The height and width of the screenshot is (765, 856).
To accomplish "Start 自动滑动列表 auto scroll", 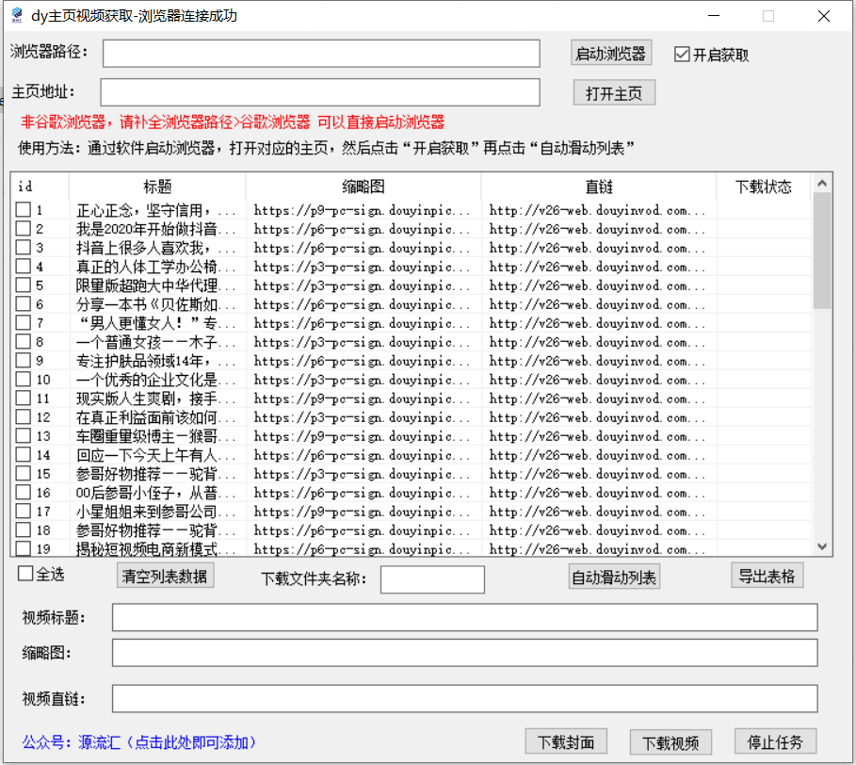I will click(614, 577).
